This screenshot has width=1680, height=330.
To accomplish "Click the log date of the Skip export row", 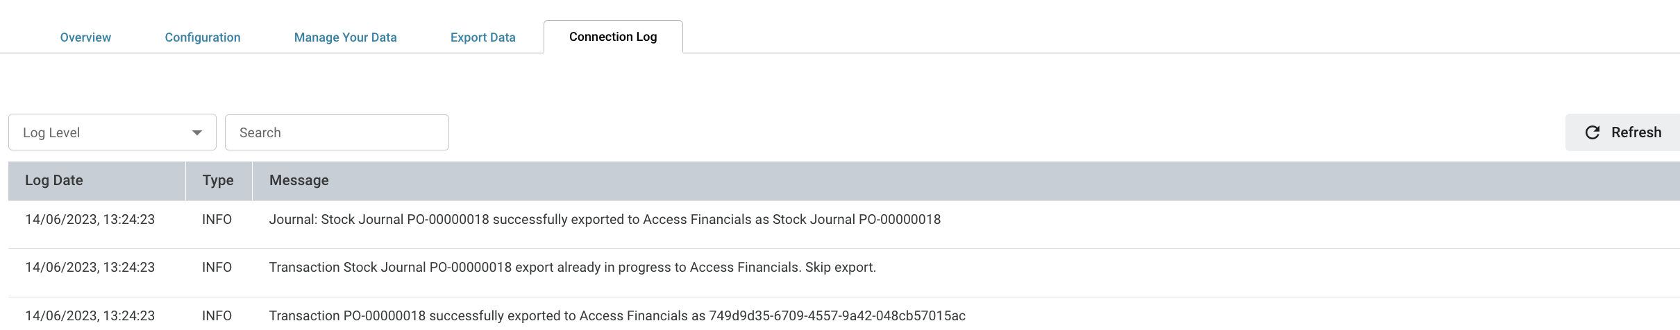I will (90, 268).
